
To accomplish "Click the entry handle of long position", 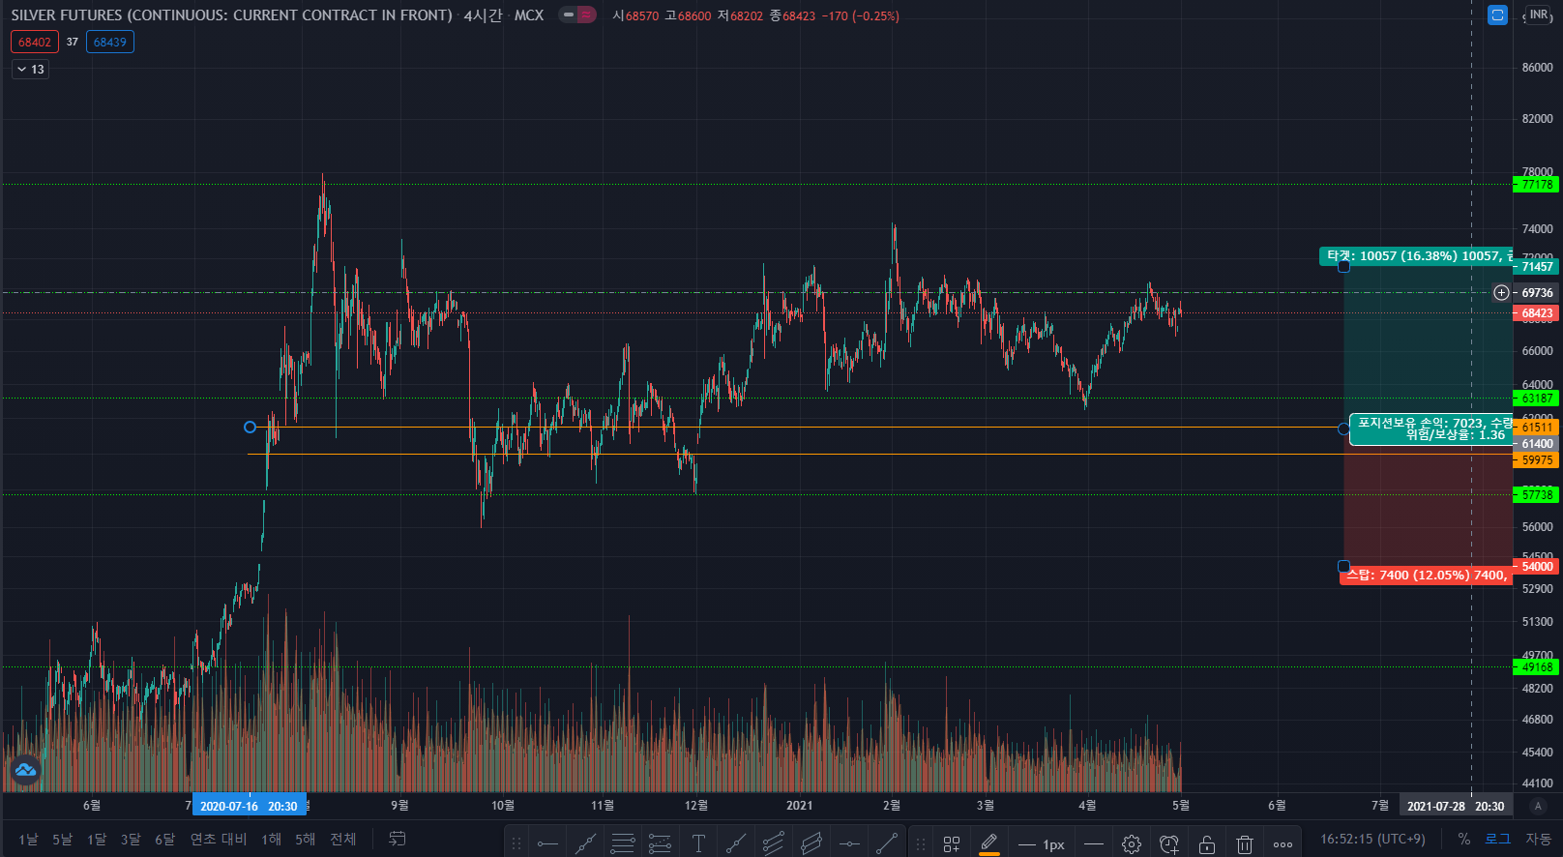I will click(x=1343, y=428).
